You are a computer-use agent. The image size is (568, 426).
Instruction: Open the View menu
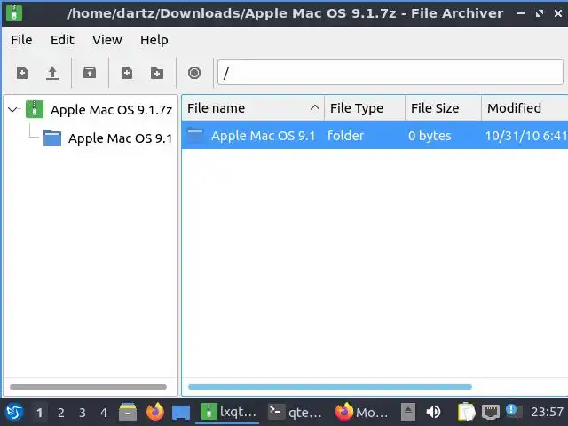pos(106,40)
